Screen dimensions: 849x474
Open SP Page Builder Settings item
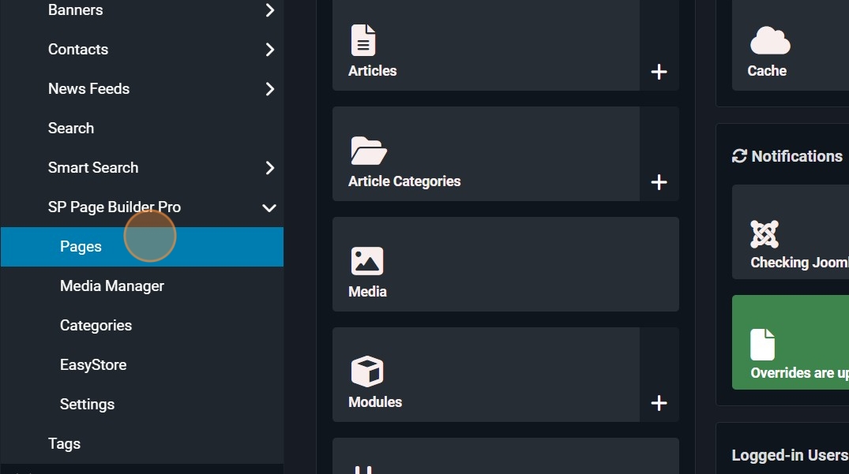pyautogui.click(x=87, y=405)
